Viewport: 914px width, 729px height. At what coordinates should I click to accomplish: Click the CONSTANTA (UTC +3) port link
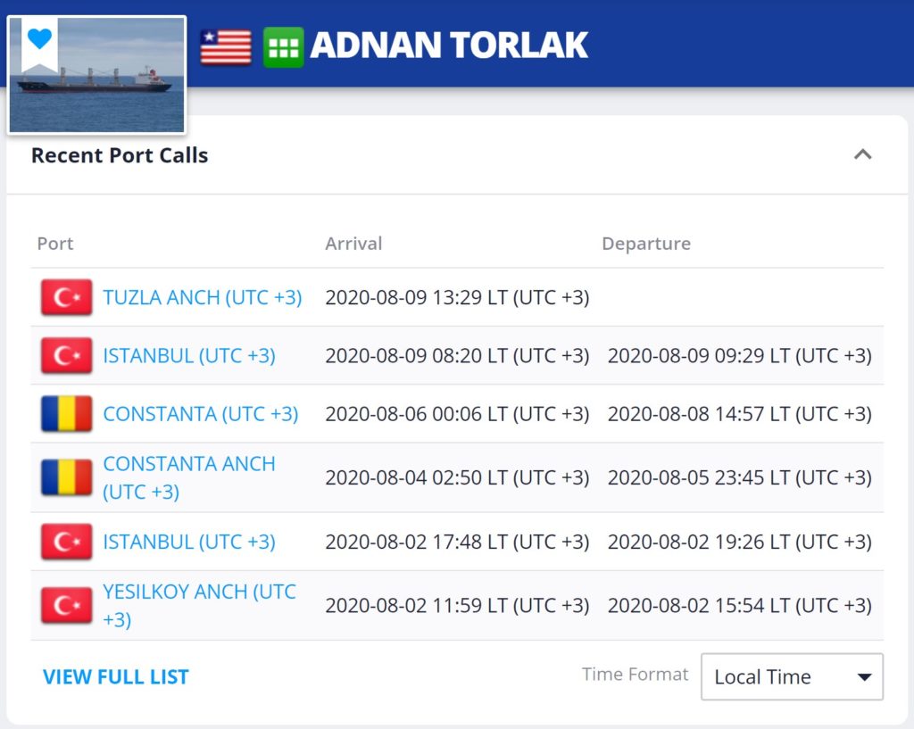click(x=201, y=414)
